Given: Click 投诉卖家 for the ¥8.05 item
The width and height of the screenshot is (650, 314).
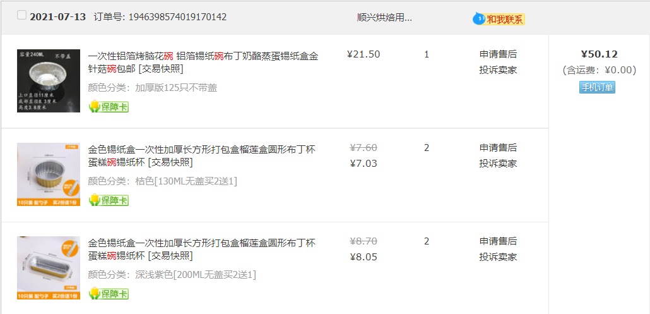Looking at the screenshot, I should [498, 257].
